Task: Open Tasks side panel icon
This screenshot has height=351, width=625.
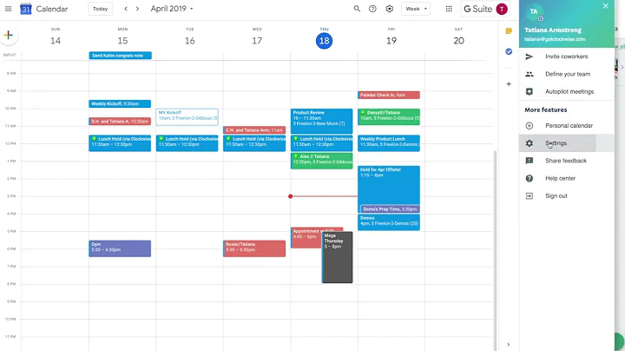Action: (x=509, y=51)
